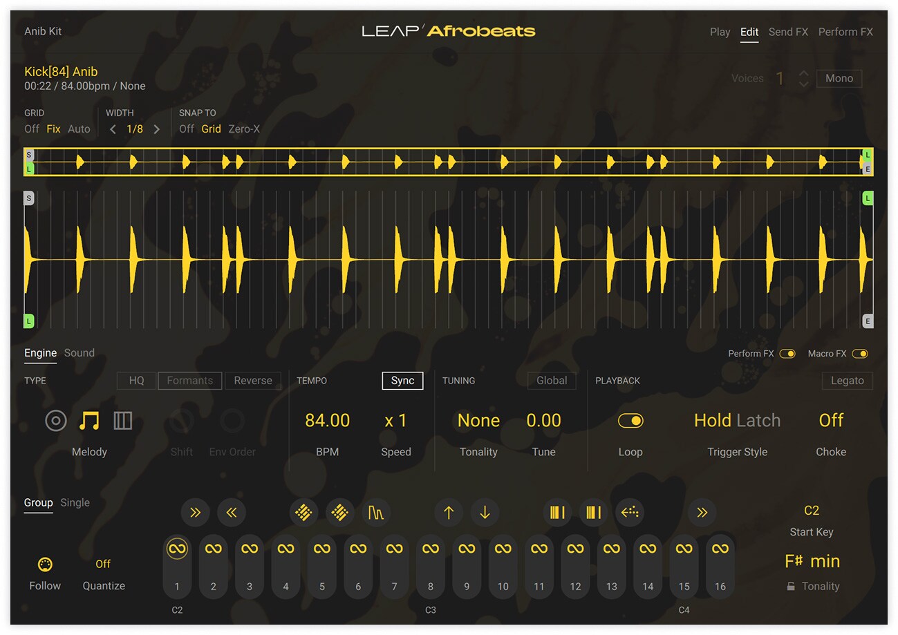The image size is (898, 635).
Task: Enable the Reverse button
Action: (253, 381)
